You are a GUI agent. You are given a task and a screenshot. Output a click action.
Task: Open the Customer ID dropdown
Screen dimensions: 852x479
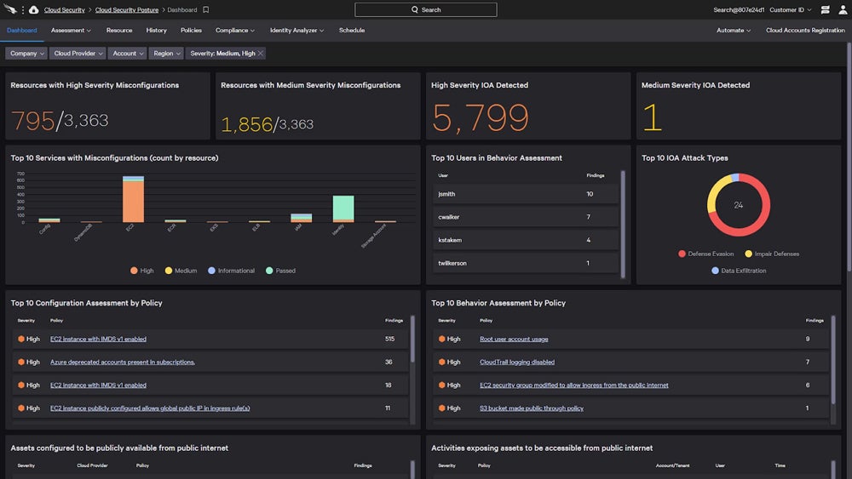[x=791, y=10]
